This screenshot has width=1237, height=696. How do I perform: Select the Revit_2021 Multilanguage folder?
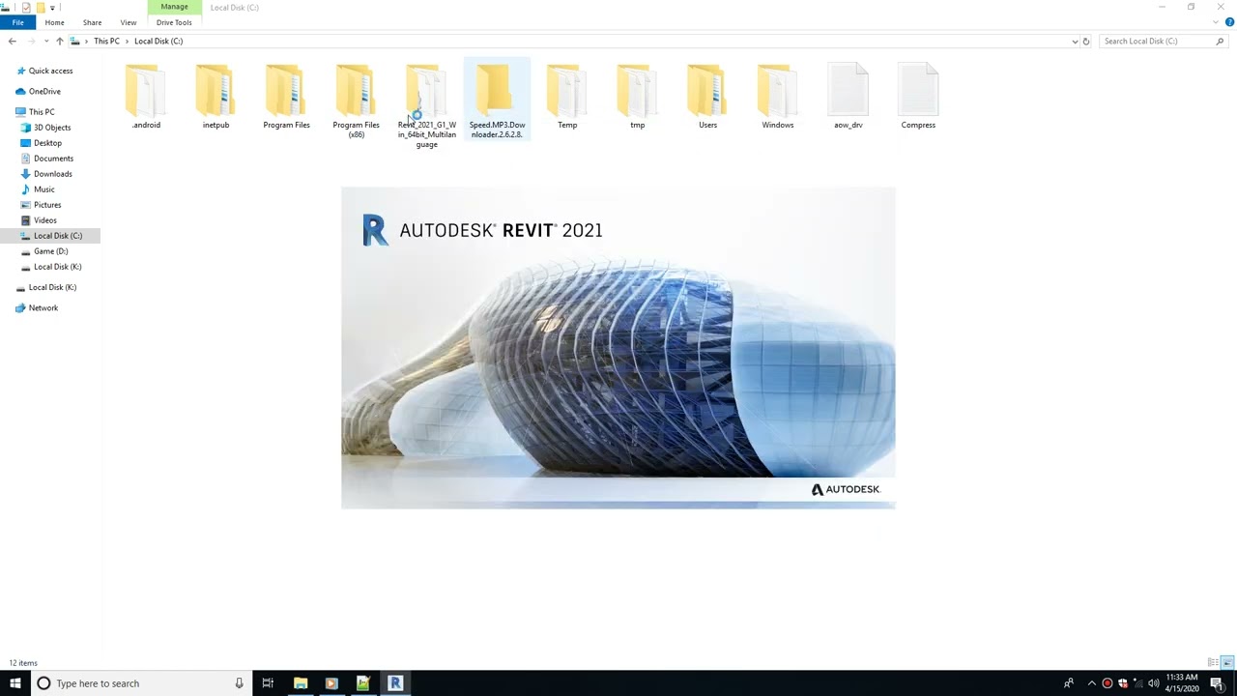tap(426, 105)
